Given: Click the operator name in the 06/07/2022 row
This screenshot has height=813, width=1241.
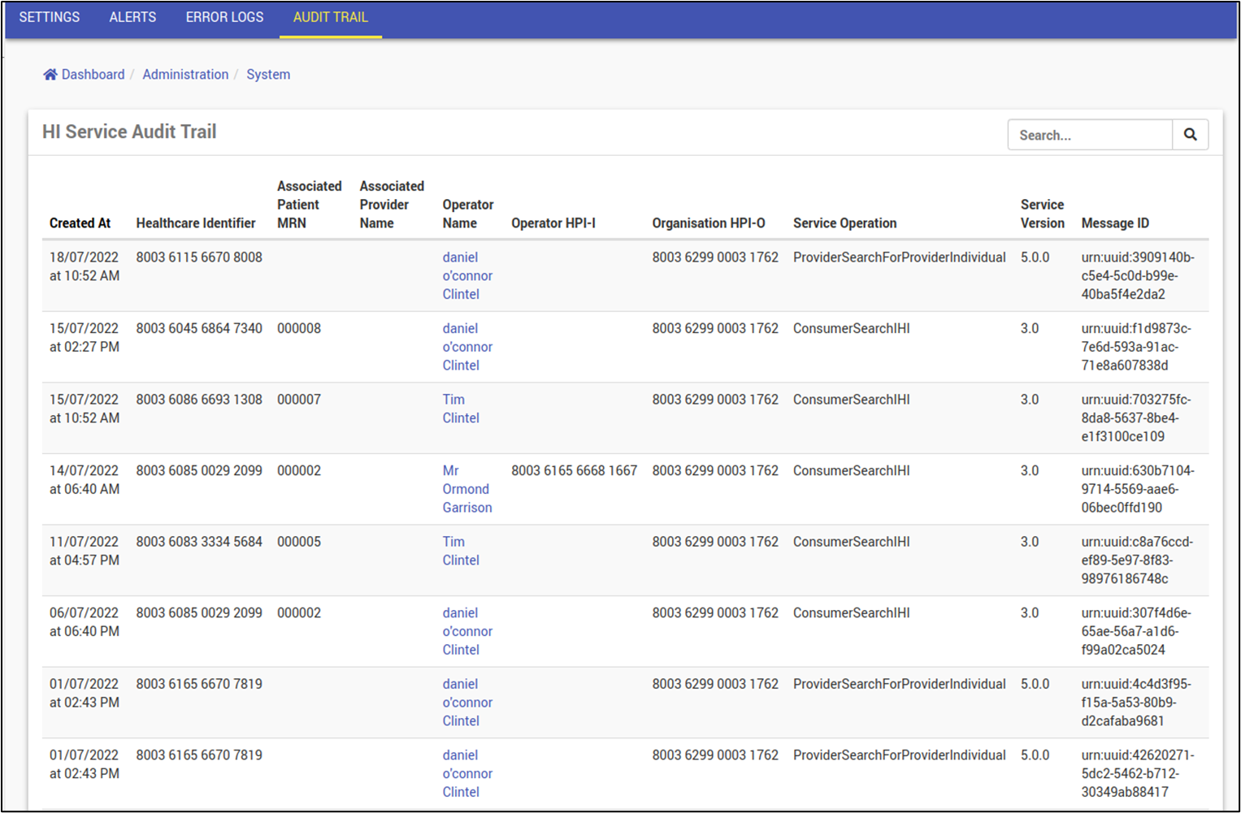Looking at the screenshot, I should tap(466, 631).
